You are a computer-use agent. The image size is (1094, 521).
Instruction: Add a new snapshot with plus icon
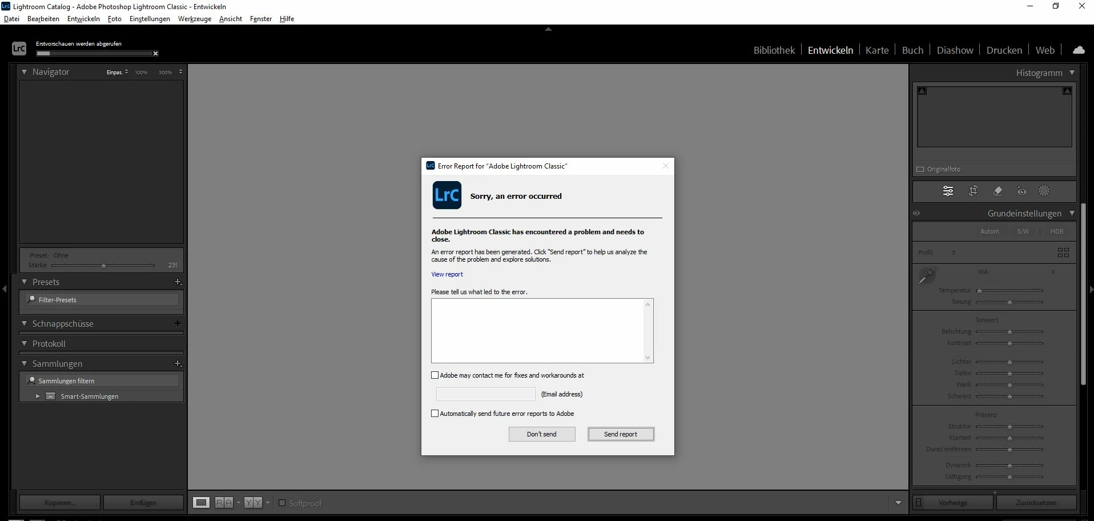[178, 323]
